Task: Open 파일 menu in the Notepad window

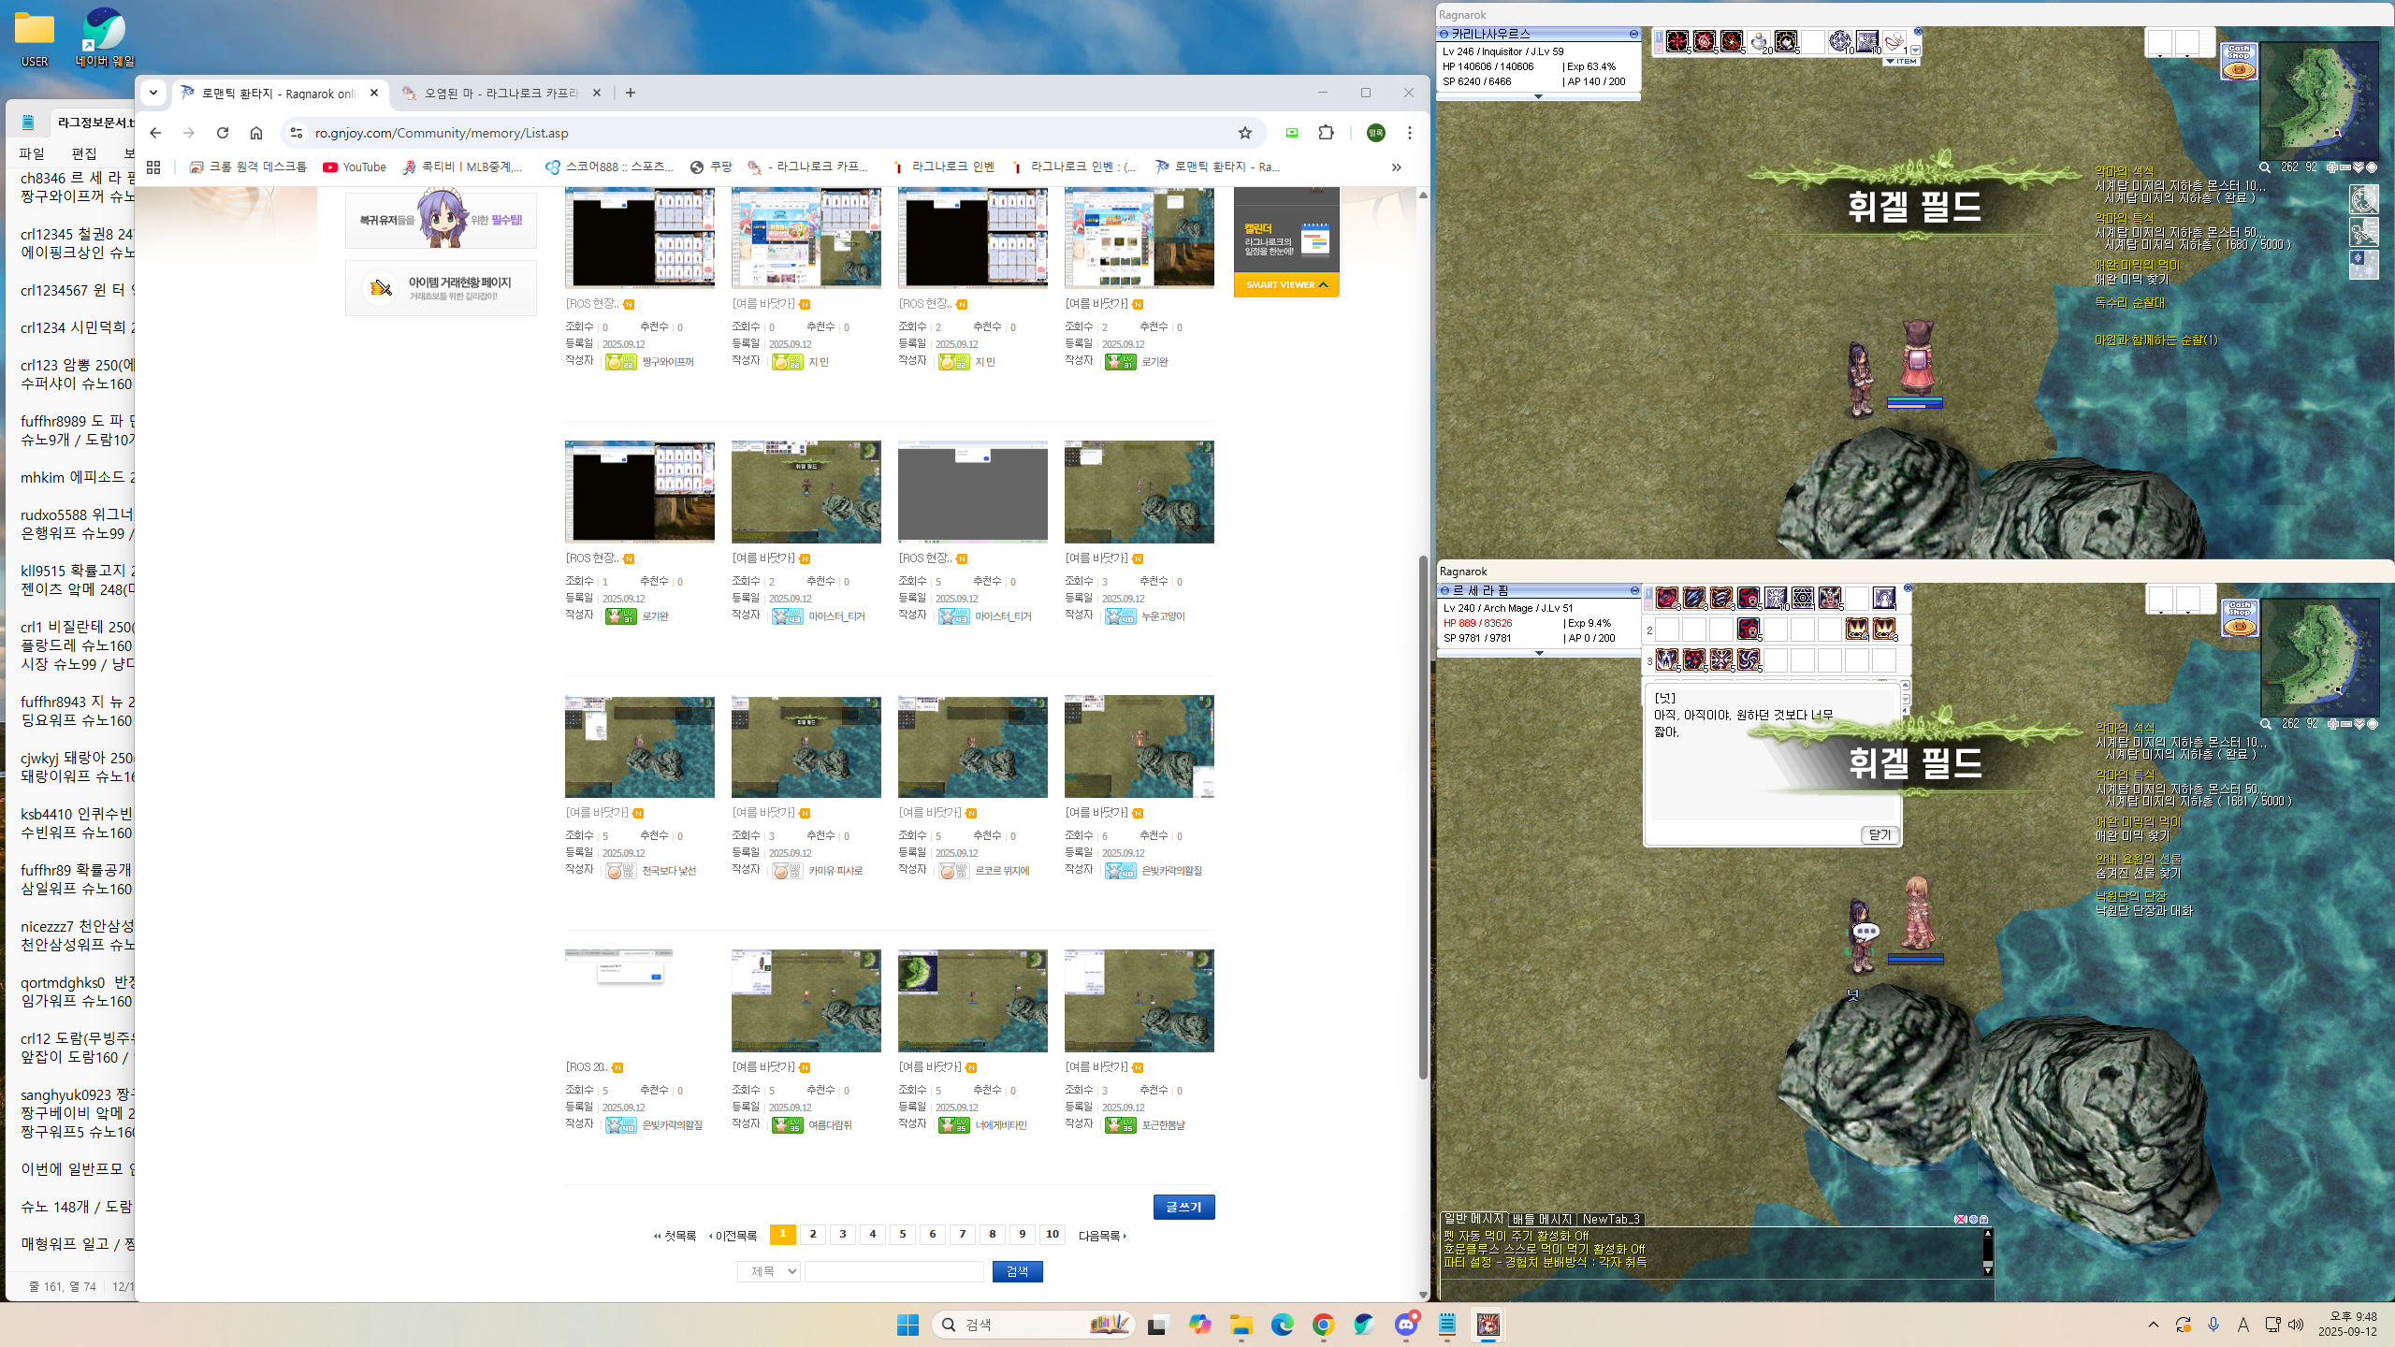Action: (x=31, y=153)
